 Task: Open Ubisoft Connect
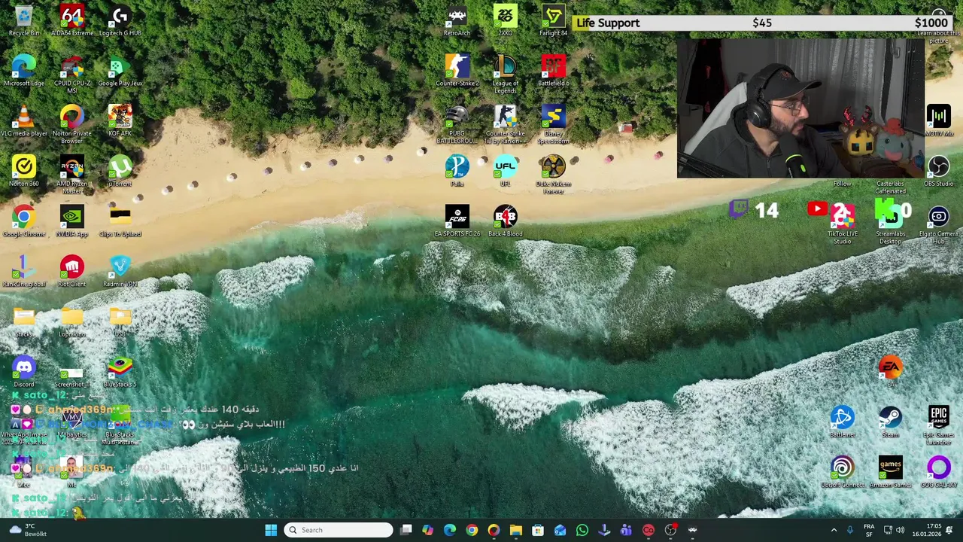point(842,473)
